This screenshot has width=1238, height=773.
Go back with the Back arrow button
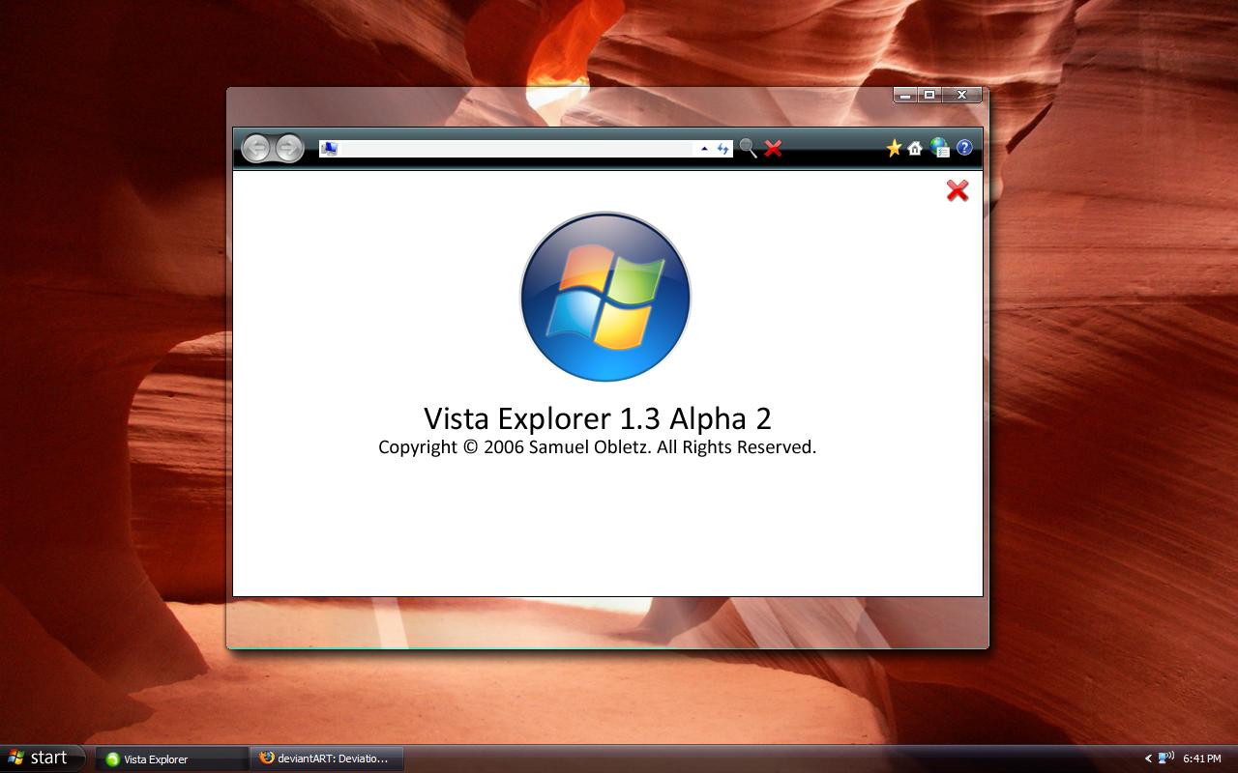click(256, 148)
